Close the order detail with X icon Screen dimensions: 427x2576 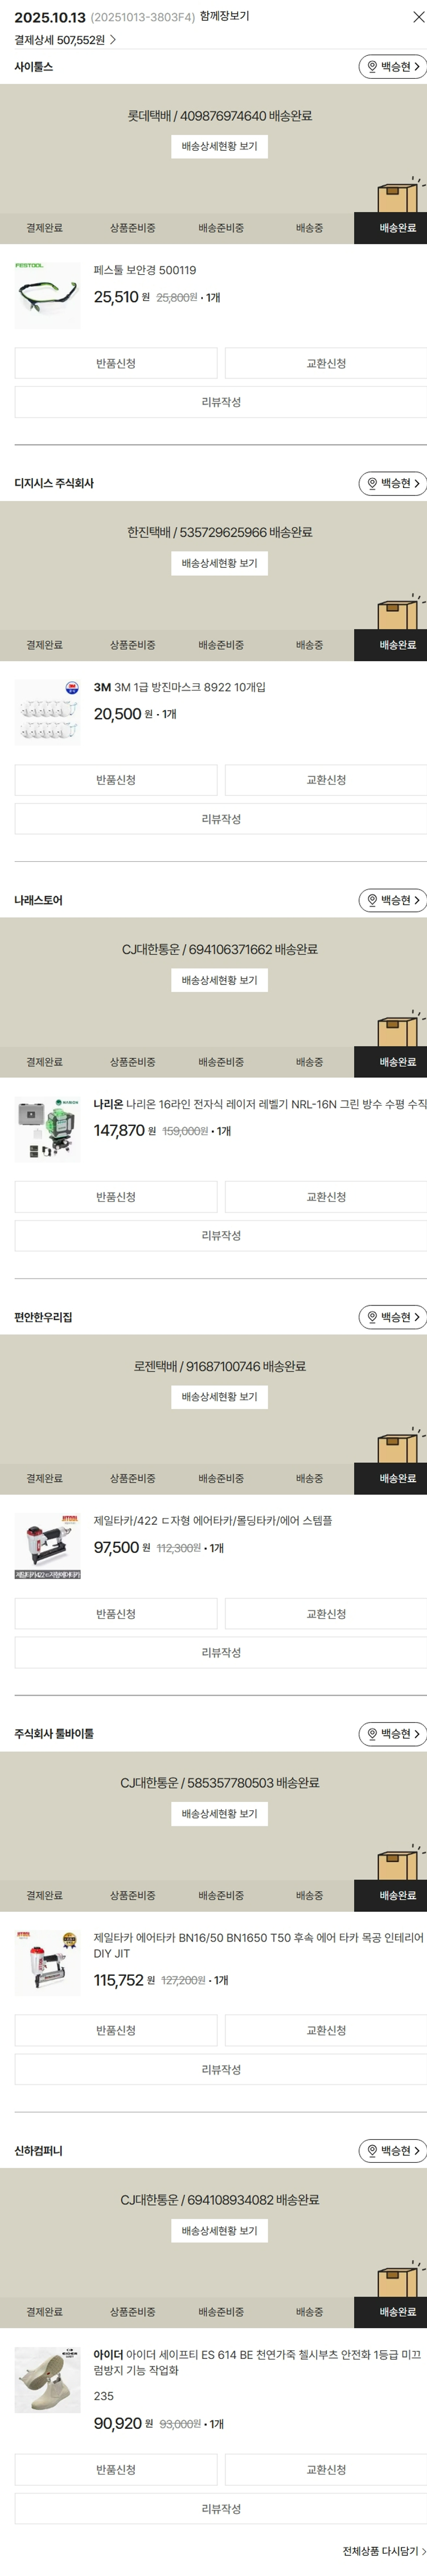click(418, 17)
